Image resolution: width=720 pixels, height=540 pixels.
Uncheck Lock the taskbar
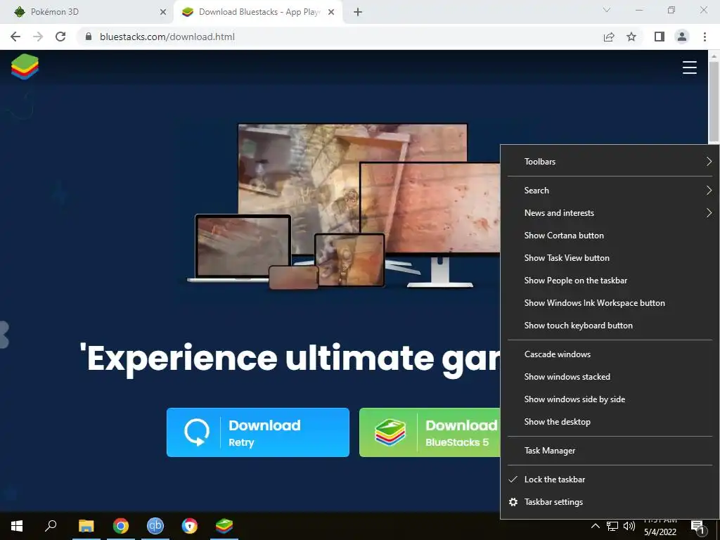tap(610, 480)
